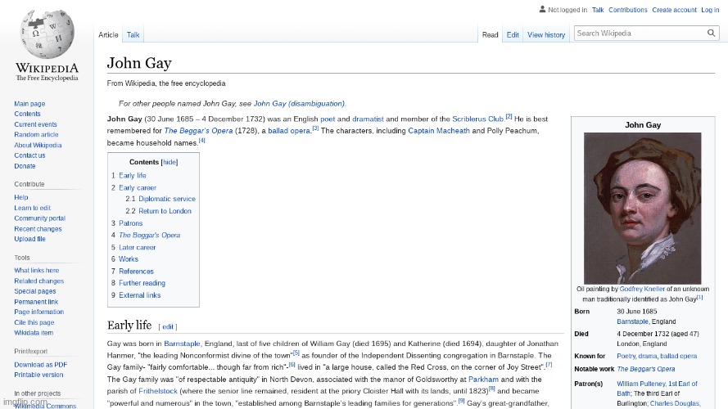This screenshot has height=409, width=728.
Task: Open Barnstaple link in infobox
Action: pos(632,321)
